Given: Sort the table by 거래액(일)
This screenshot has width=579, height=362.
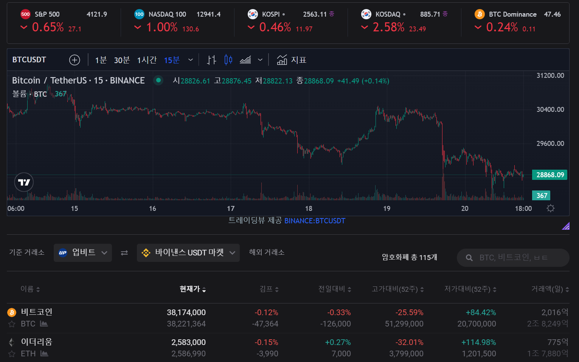Looking at the screenshot, I should tap(550, 289).
